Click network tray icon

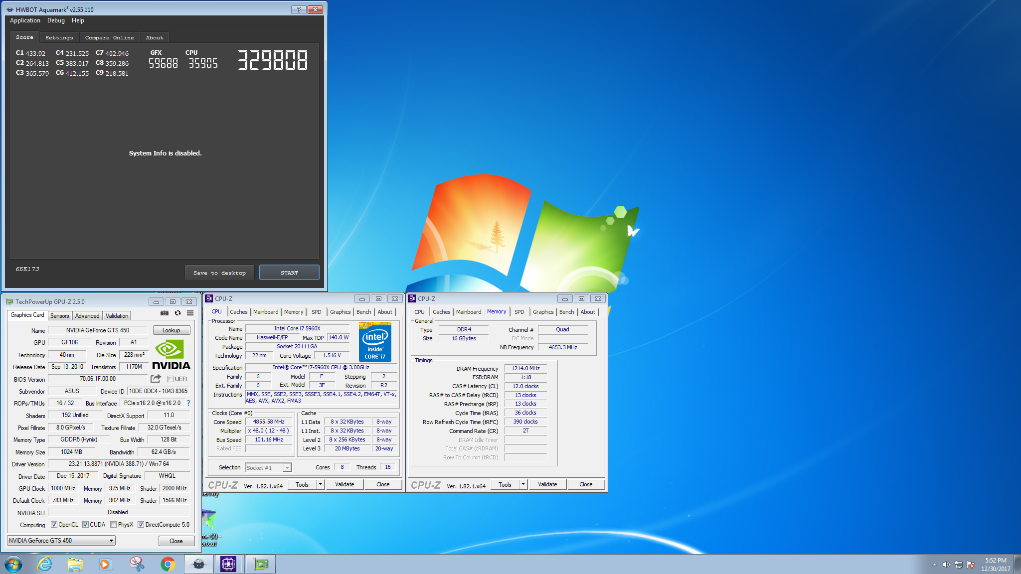click(x=958, y=565)
